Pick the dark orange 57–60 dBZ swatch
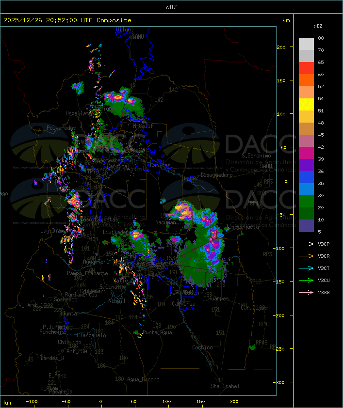 click(x=306, y=80)
